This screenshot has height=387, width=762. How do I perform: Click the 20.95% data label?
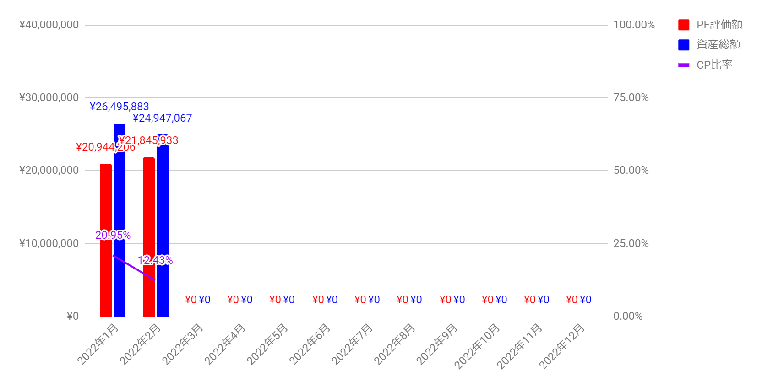113,235
